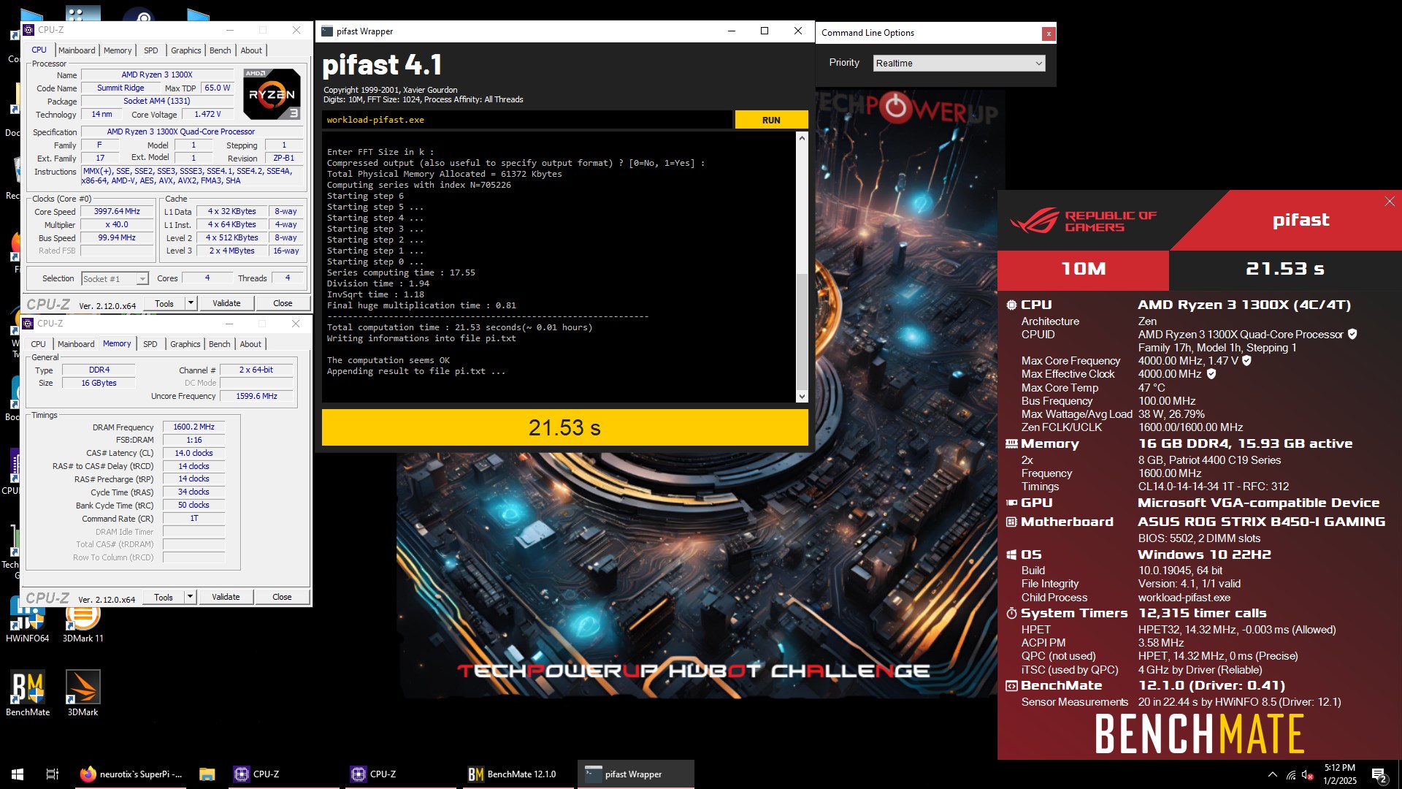Click the pifast Wrapper title bar icon
Viewport: 1402px width, 789px height.
point(326,31)
